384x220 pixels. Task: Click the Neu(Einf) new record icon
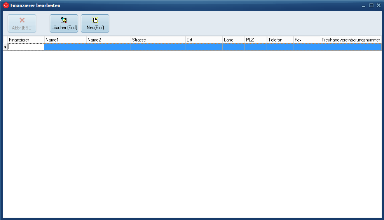click(95, 20)
